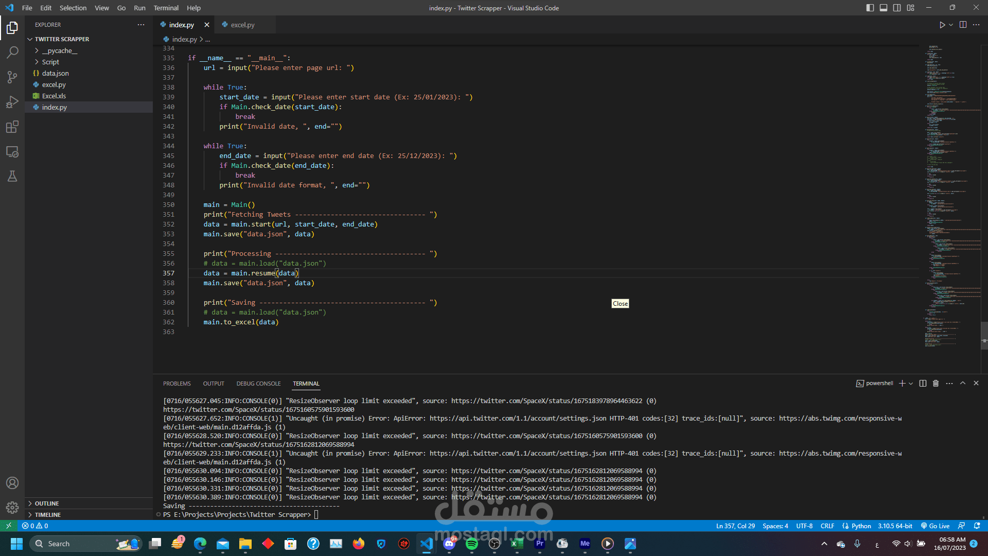Toggle the primary side bar layout icon
The width and height of the screenshot is (988, 556).
pos(870,8)
